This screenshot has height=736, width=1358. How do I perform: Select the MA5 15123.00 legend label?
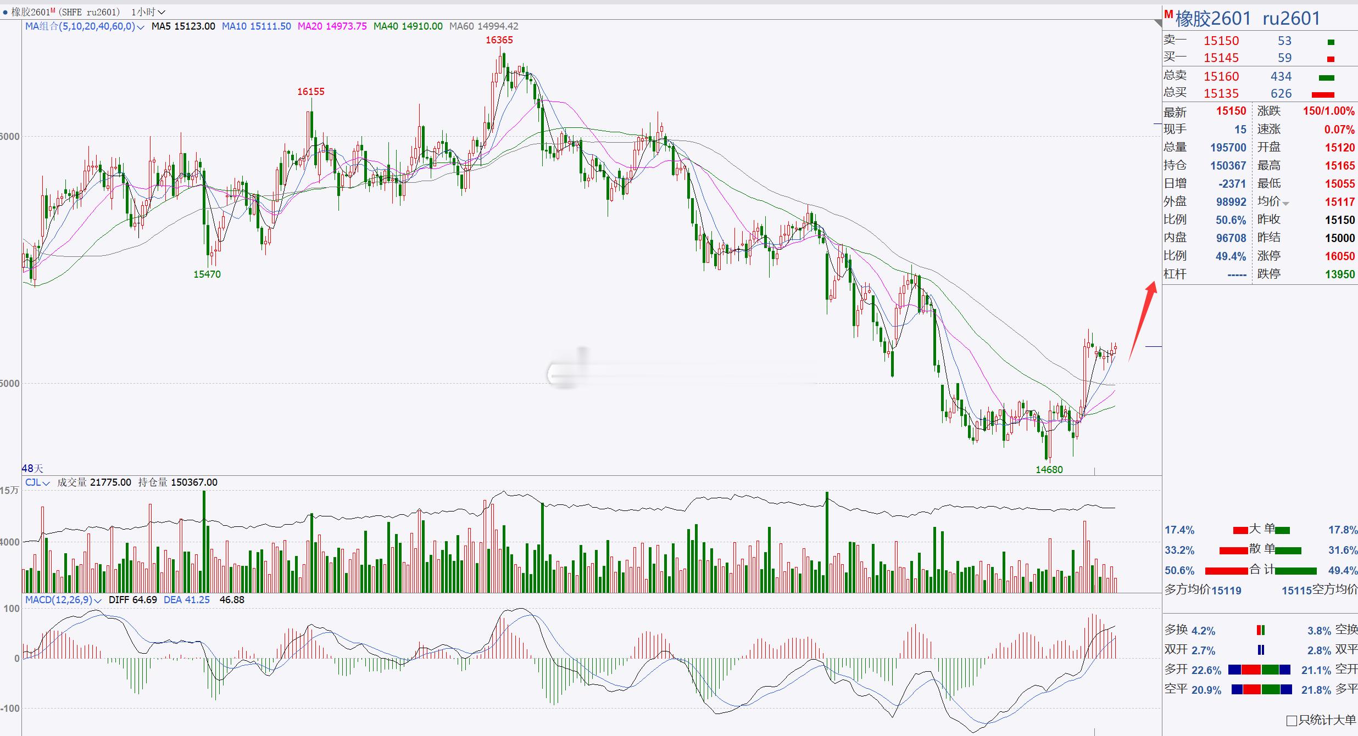click(183, 26)
